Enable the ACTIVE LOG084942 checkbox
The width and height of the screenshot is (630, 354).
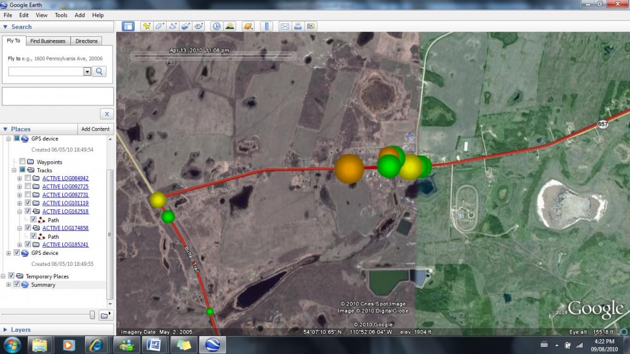pos(28,178)
